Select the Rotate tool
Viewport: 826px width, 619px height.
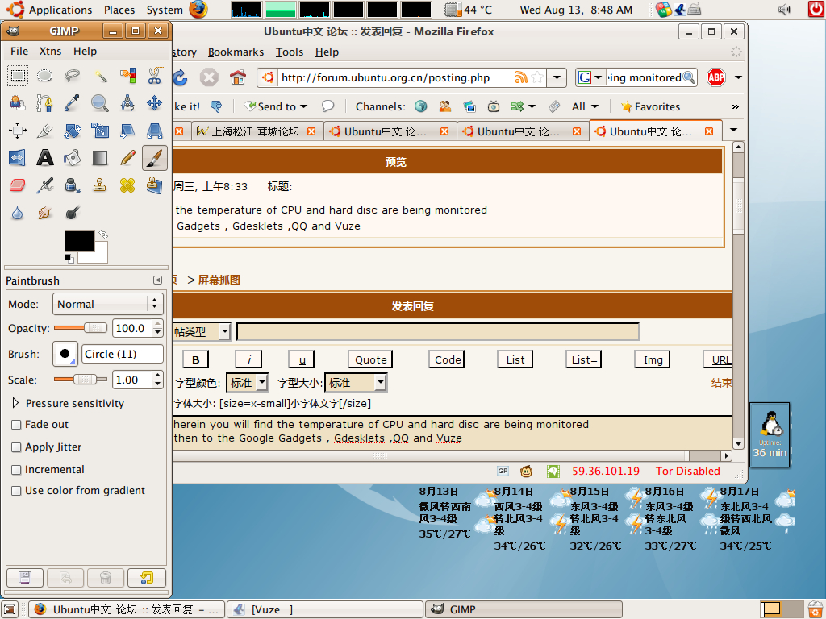tap(72, 131)
